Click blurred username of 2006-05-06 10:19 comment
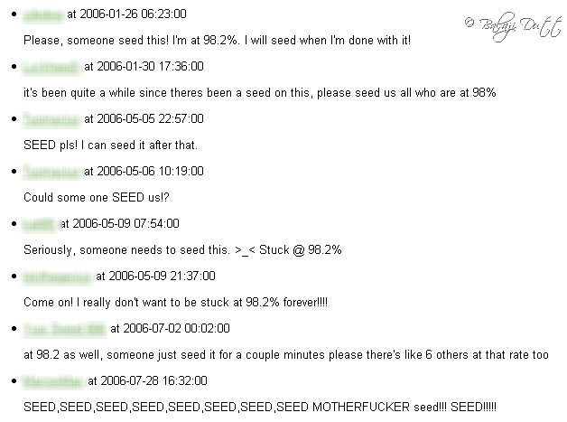Image resolution: width=567 pixels, height=422 pixels. pyautogui.click(x=51, y=173)
